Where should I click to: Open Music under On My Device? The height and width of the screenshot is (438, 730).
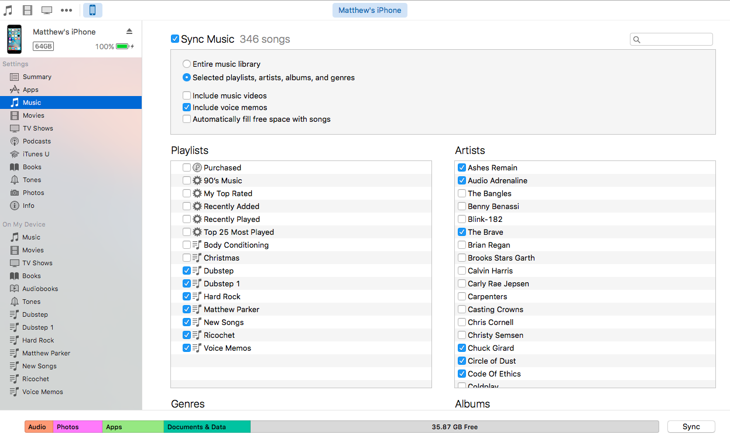tap(71, 237)
